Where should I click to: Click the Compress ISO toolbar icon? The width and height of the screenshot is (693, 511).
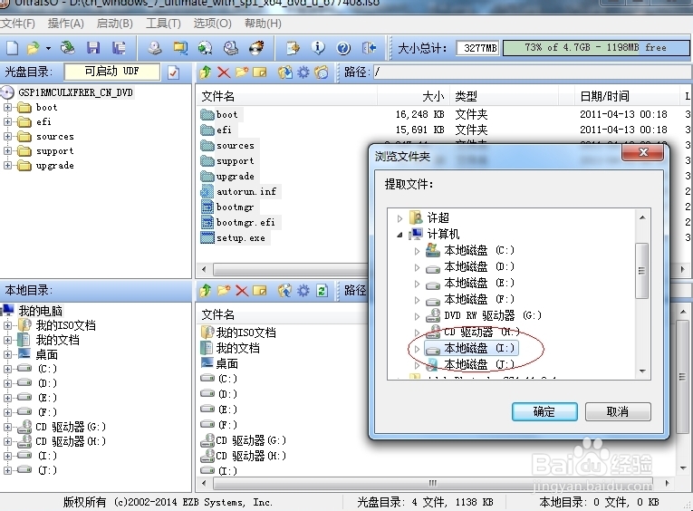pos(180,48)
